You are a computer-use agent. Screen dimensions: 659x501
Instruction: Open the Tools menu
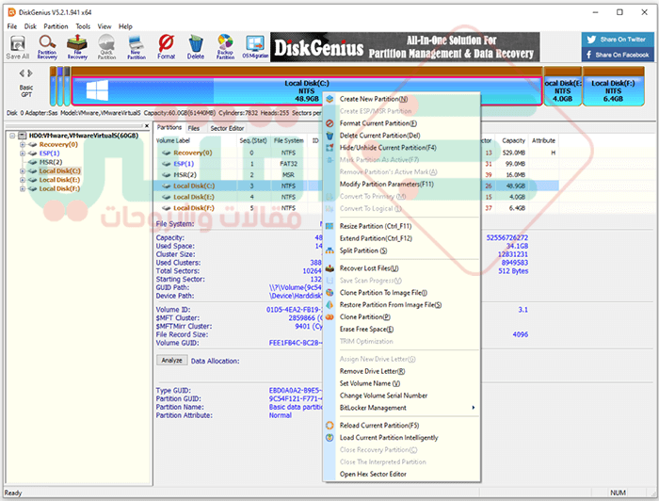pyautogui.click(x=83, y=26)
